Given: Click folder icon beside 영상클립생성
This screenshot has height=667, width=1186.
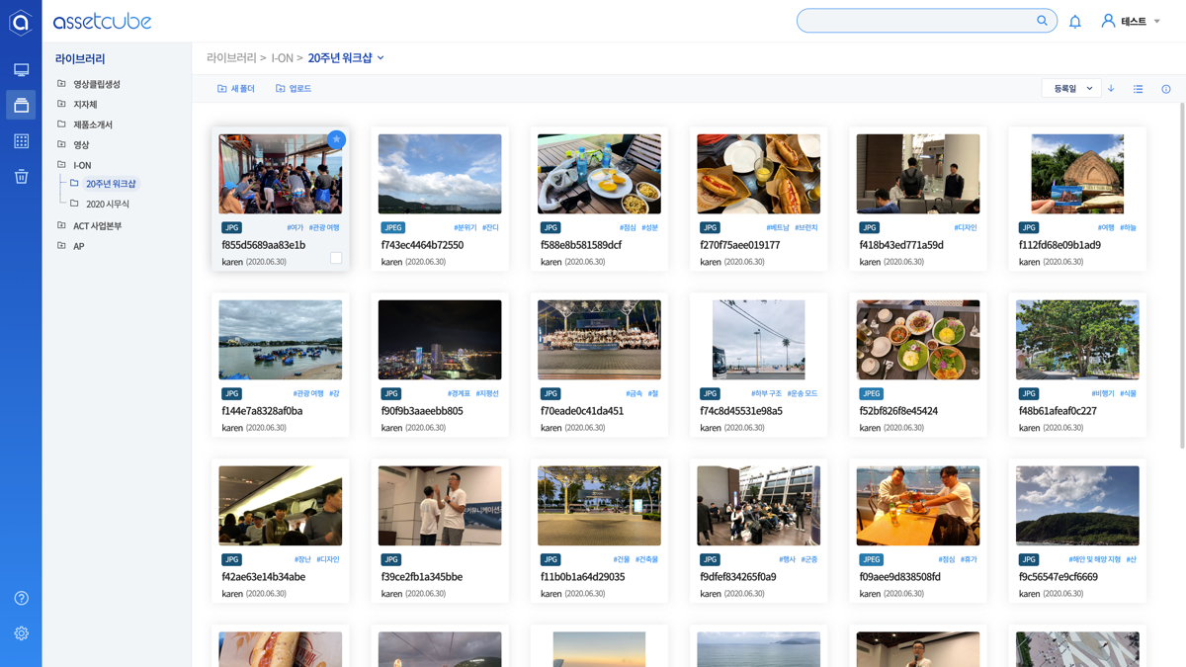Looking at the screenshot, I should click(x=61, y=84).
